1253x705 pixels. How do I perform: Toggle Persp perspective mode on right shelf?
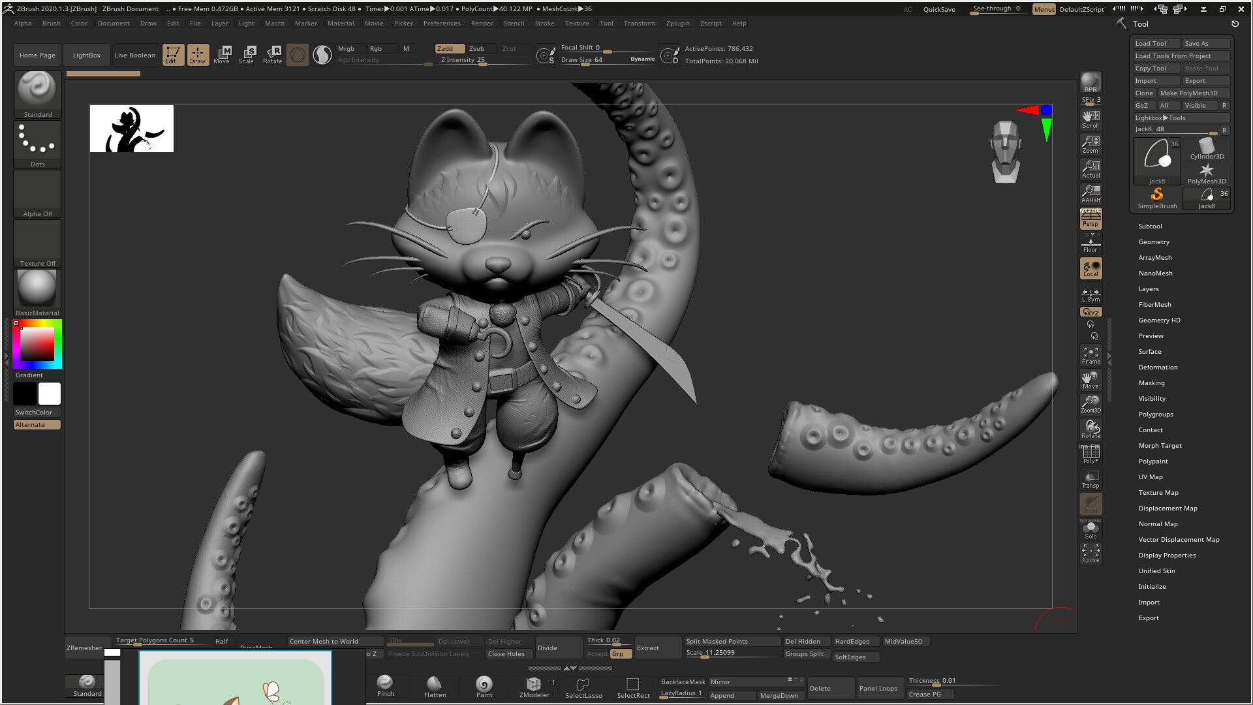tap(1091, 219)
